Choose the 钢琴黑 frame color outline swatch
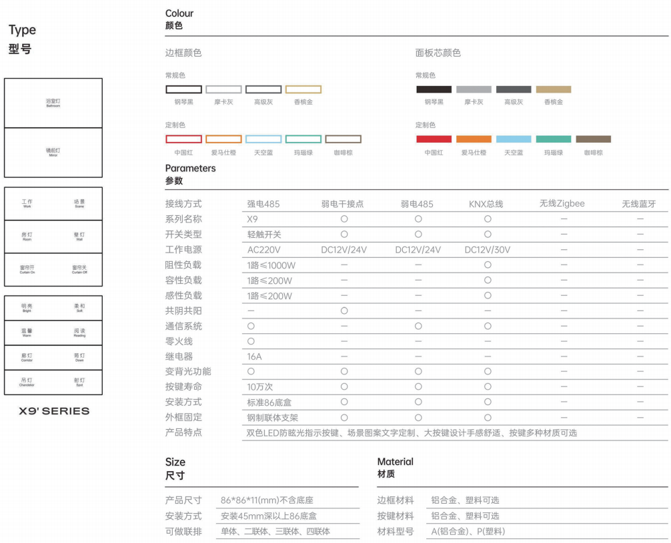 coord(183,89)
